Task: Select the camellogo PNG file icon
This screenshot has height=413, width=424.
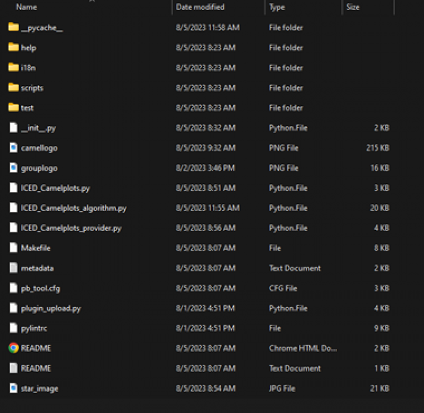Action: [x=13, y=148]
